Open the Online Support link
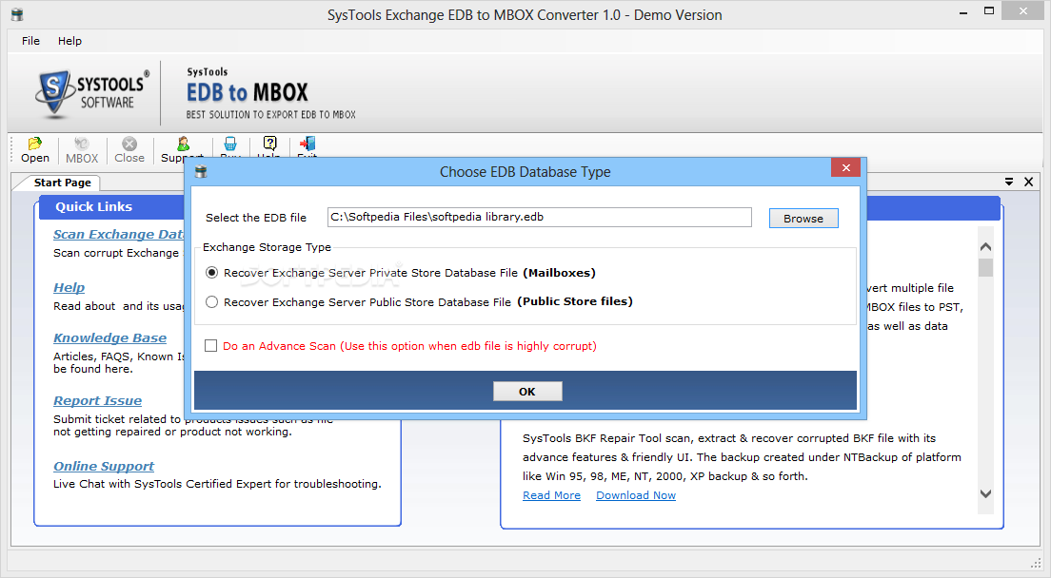The image size is (1051, 578). [x=103, y=466]
